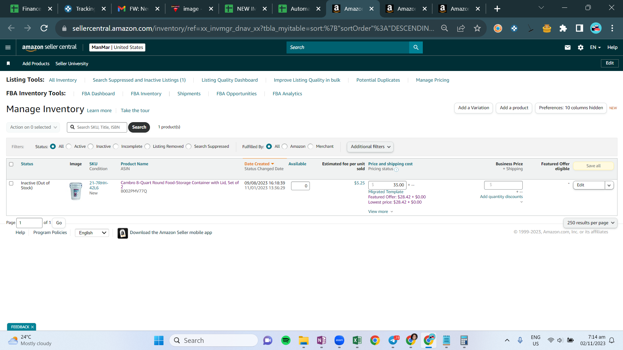Click the Save all button

[x=593, y=166]
